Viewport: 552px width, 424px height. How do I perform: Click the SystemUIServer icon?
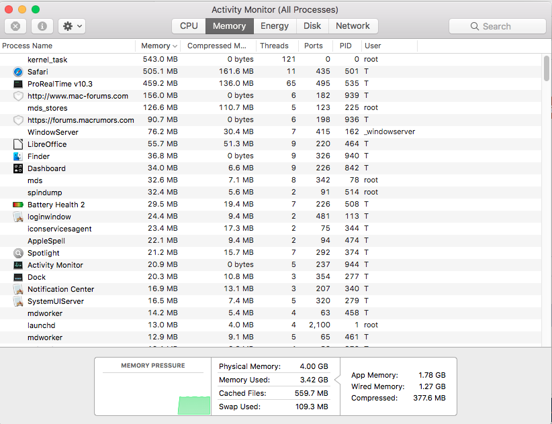tap(18, 301)
